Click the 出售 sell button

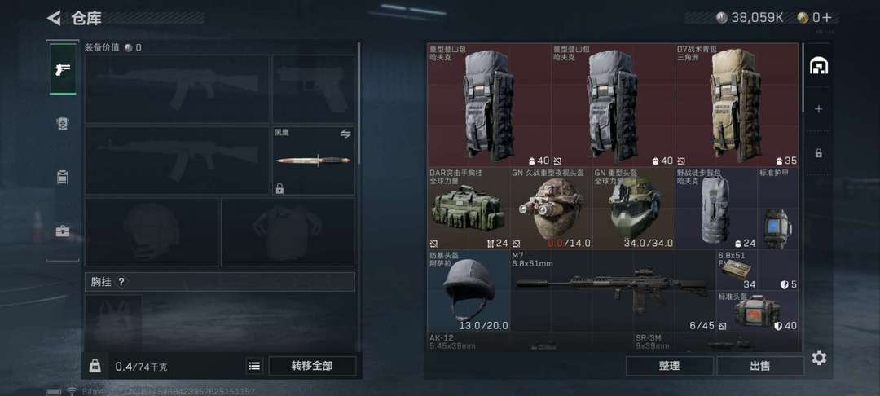point(760,366)
